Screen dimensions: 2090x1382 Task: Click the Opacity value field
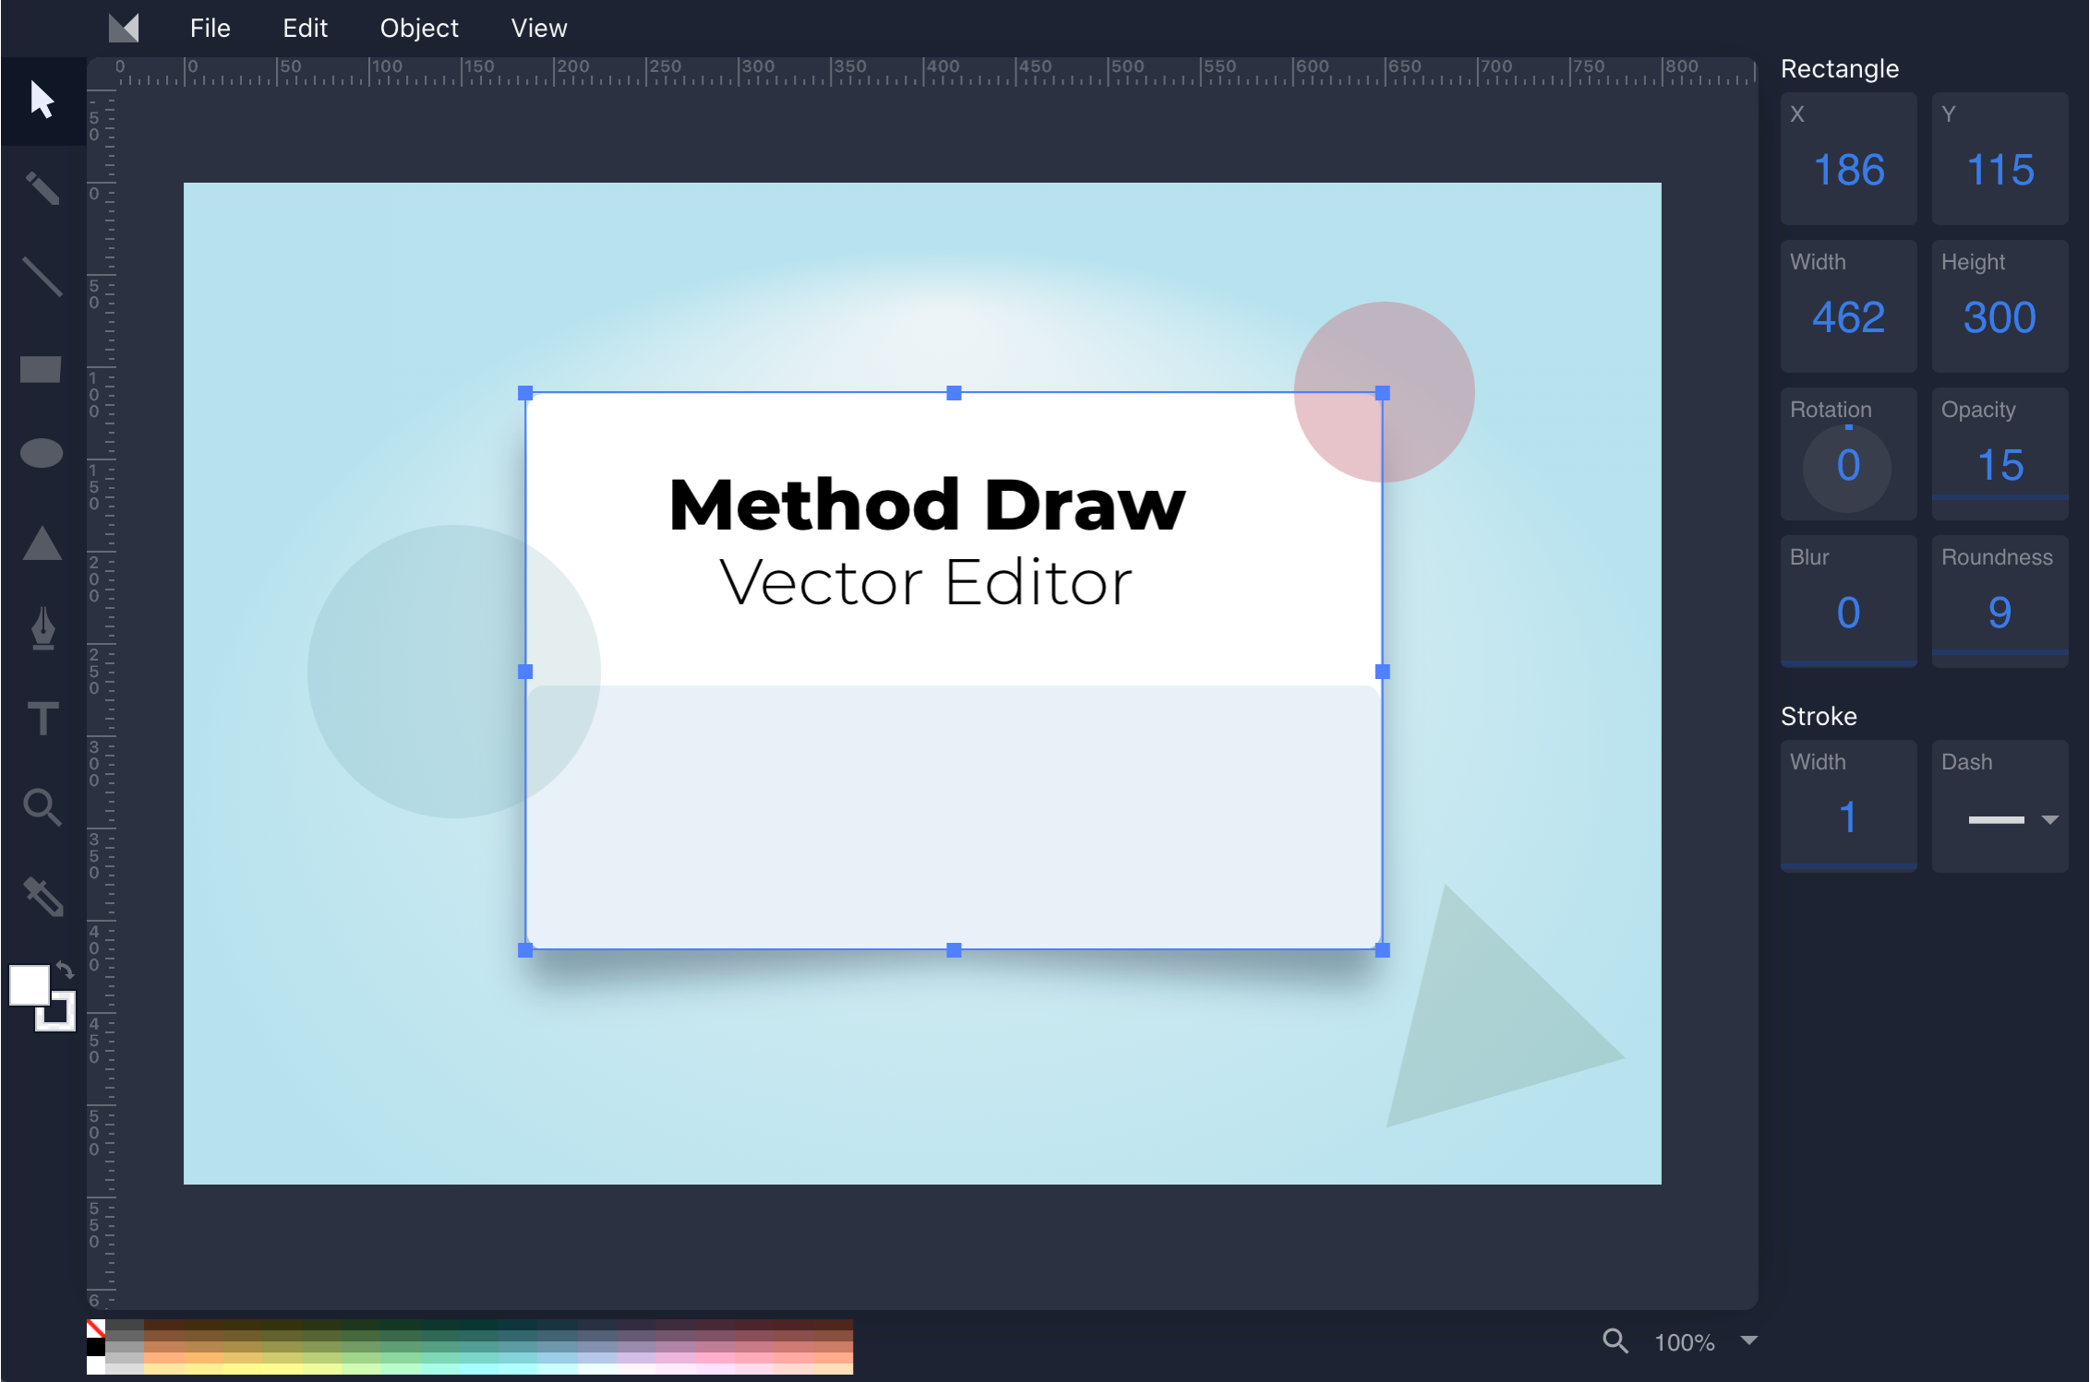click(1998, 464)
